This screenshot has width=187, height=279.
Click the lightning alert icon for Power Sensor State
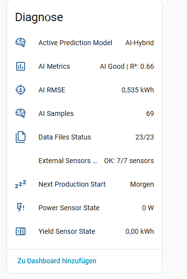pos(21,208)
